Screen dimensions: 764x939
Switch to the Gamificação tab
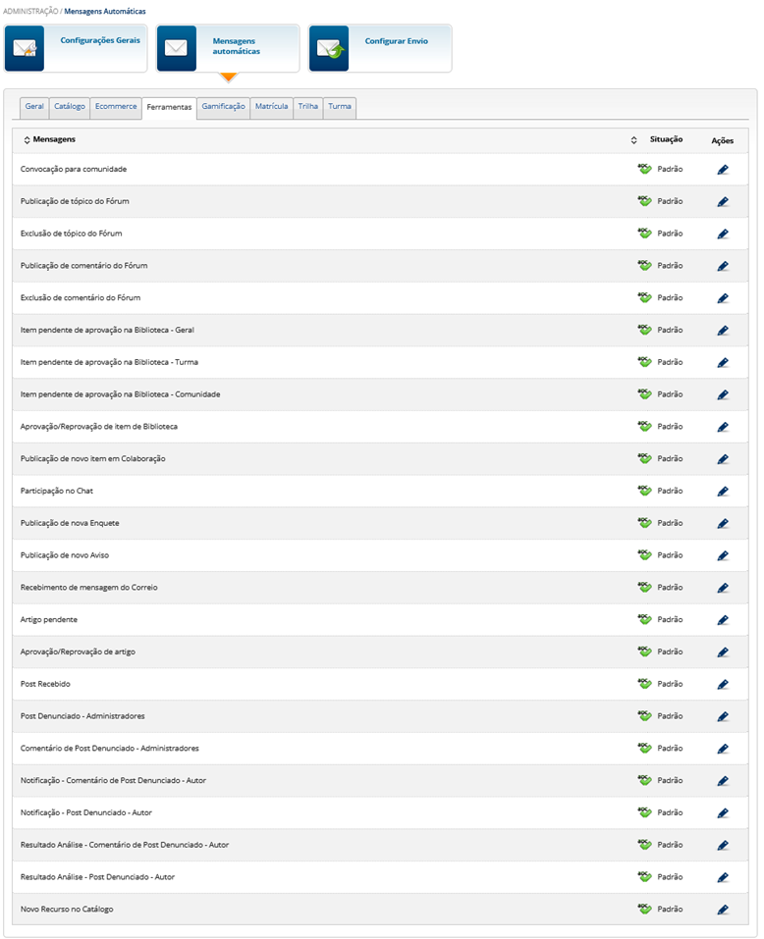[x=223, y=106]
